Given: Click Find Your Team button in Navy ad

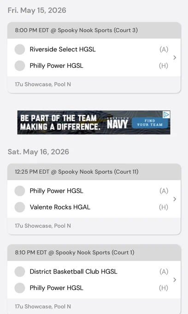Looking at the screenshot, I should 150,123.
